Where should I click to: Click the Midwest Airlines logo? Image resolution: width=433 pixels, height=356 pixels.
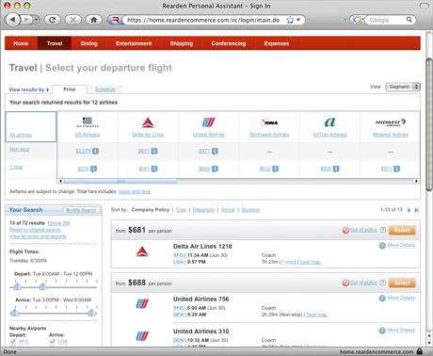click(391, 122)
